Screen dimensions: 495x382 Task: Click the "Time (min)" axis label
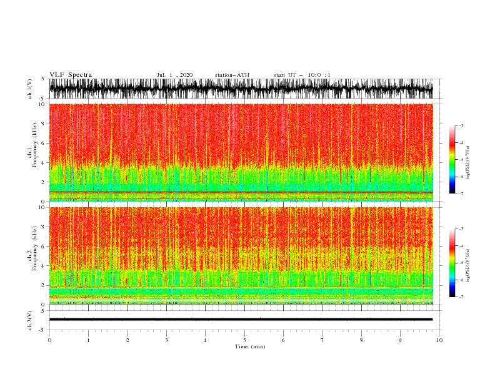250,346
